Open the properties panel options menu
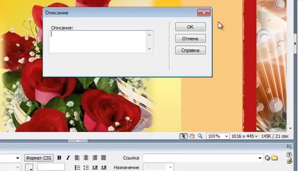305x171 pixels. (289, 146)
